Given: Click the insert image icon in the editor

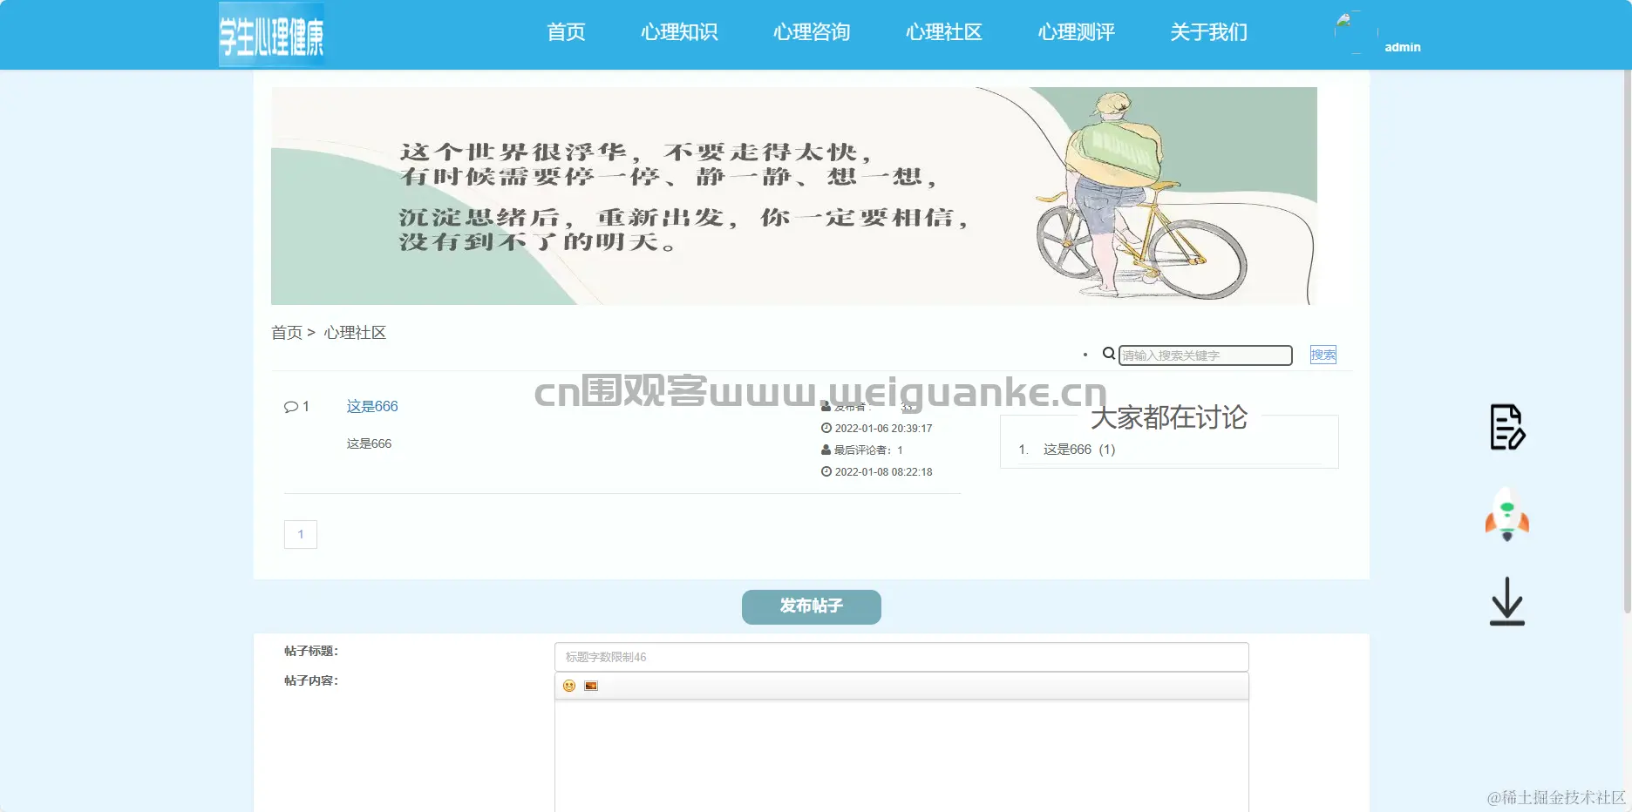Looking at the screenshot, I should point(591,686).
